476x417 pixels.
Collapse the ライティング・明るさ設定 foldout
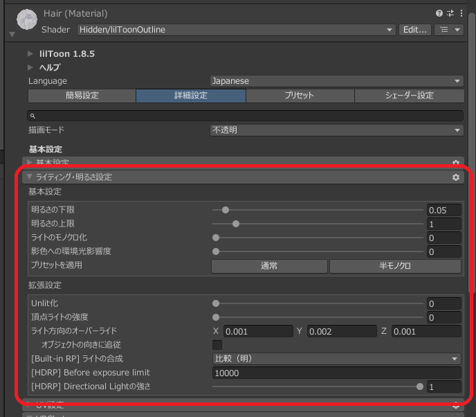(30, 177)
